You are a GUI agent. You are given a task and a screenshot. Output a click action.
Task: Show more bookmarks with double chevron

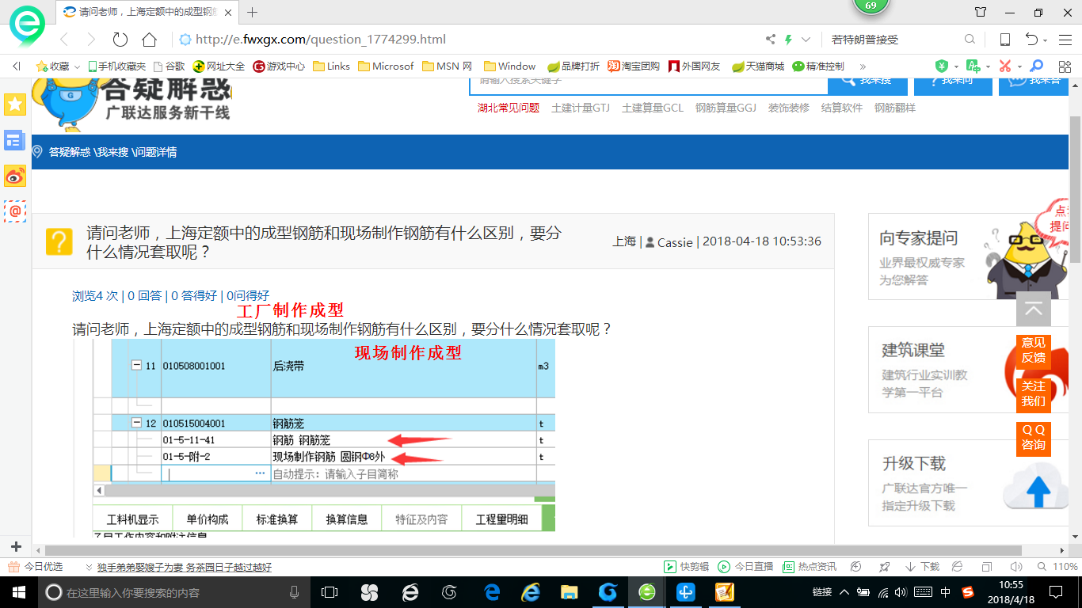(x=863, y=66)
